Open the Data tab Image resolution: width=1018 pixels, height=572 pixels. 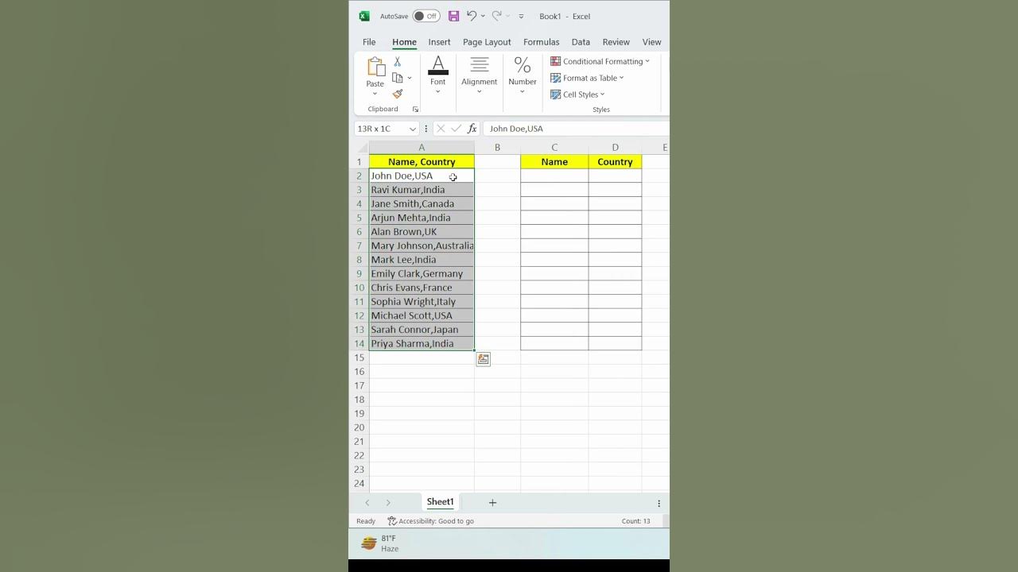[x=581, y=42]
